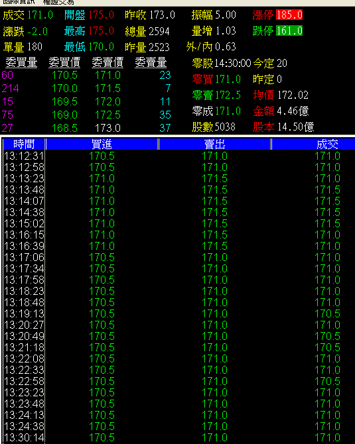Viewport: 355px width, 444px height.
Task: Click bid quantity 75 in order book
Action: 7,115
